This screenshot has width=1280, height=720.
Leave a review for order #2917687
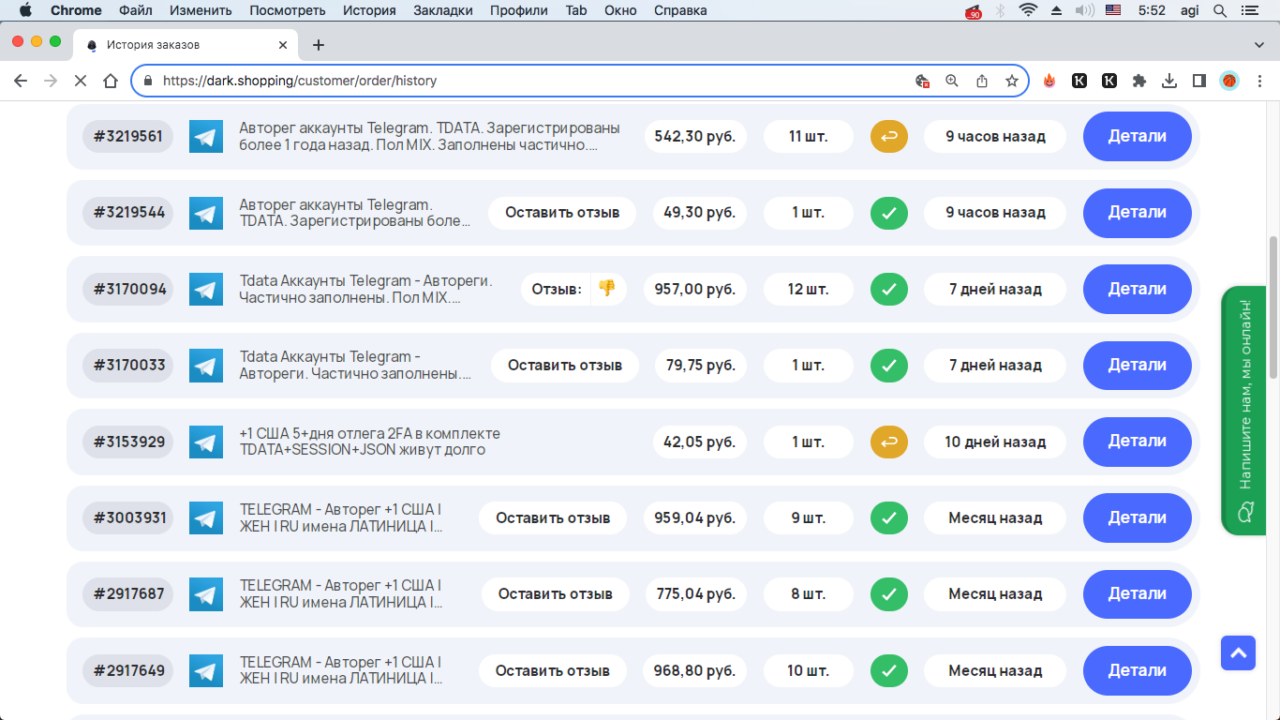coord(555,594)
